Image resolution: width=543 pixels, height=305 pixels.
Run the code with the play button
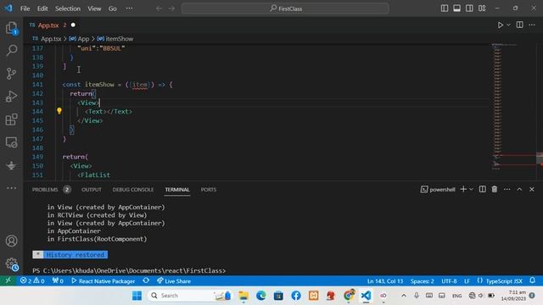pos(501,25)
